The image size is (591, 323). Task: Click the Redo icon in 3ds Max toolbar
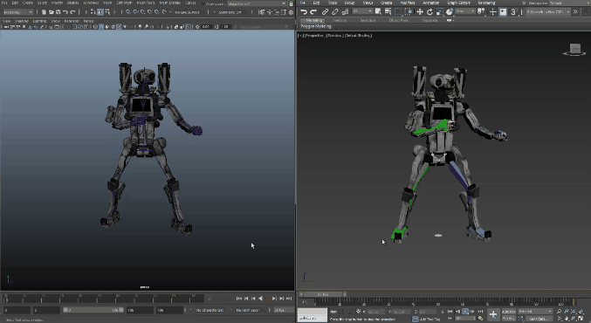click(313, 12)
